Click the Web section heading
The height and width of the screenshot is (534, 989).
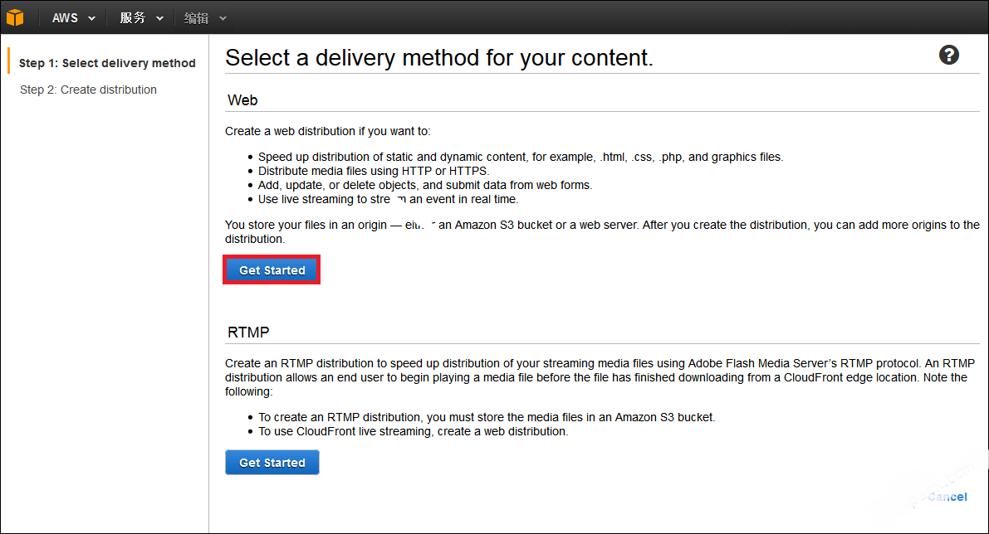(242, 100)
